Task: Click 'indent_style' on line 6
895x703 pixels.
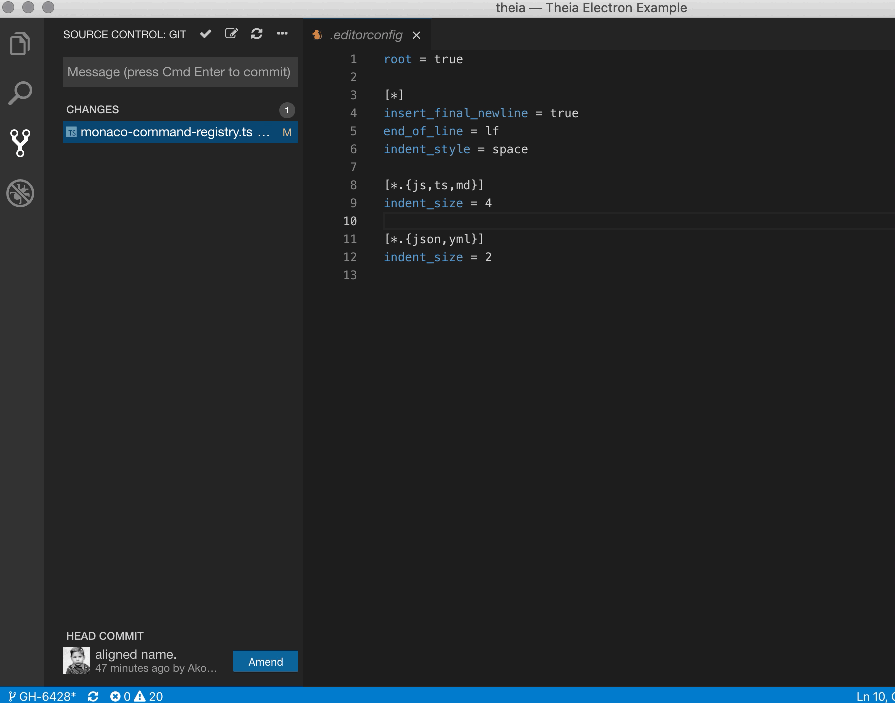Action: [427, 149]
